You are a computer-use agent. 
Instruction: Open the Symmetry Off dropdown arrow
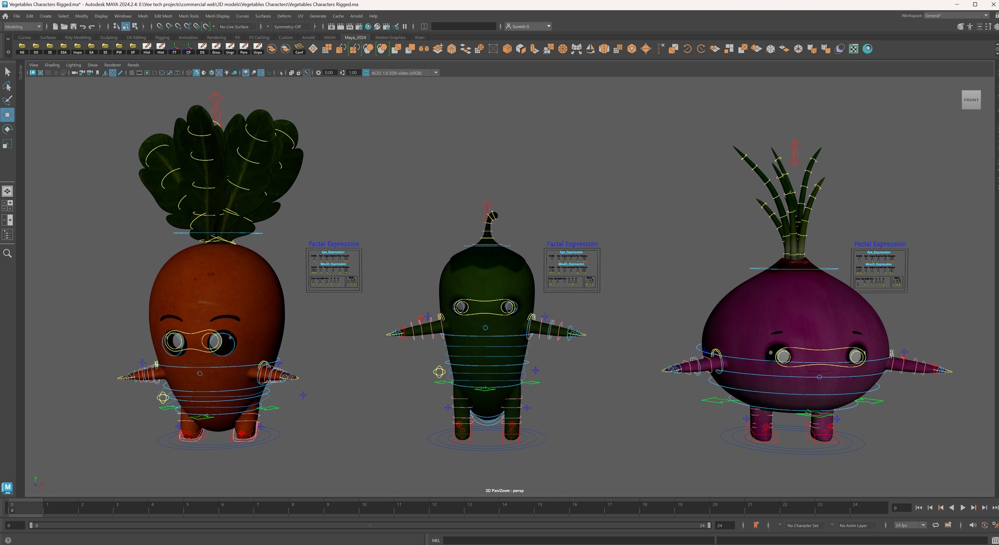pyautogui.click(x=268, y=27)
